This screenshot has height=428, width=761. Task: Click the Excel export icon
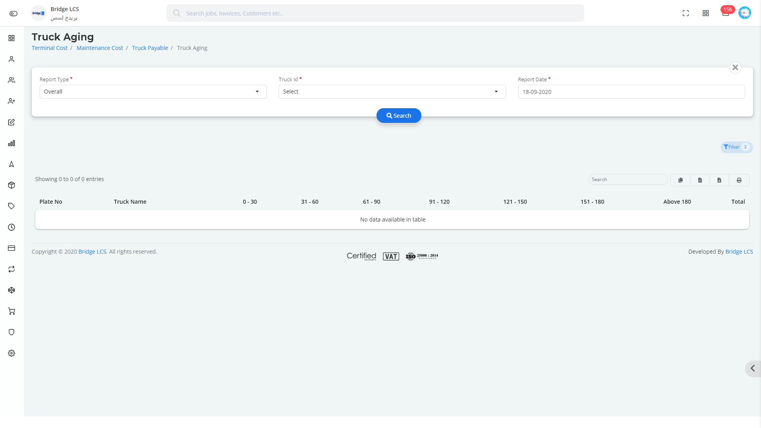click(x=719, y=179)
